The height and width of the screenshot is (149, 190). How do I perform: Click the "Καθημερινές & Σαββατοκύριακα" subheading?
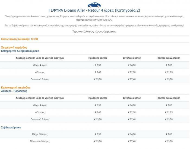coord(20,51)
